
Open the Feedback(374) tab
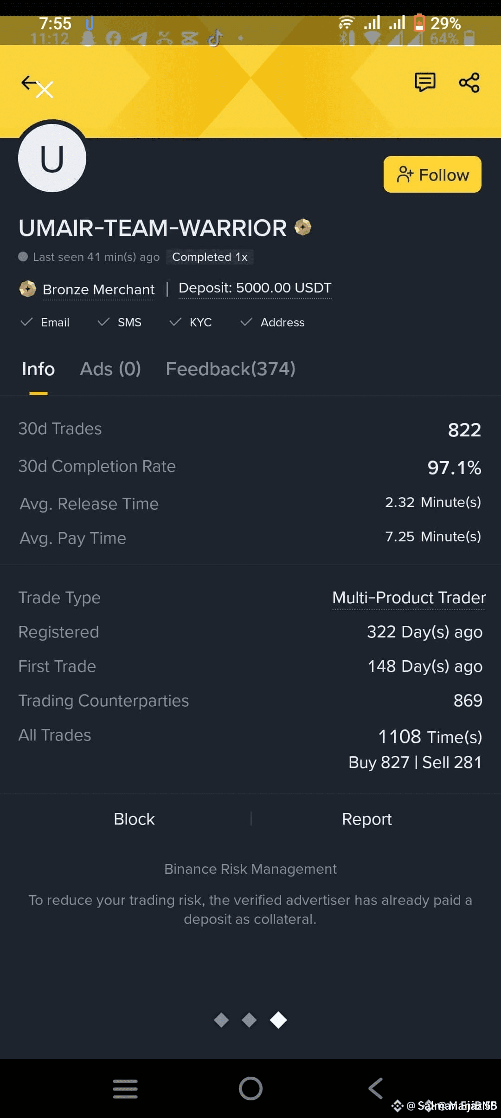231,369
